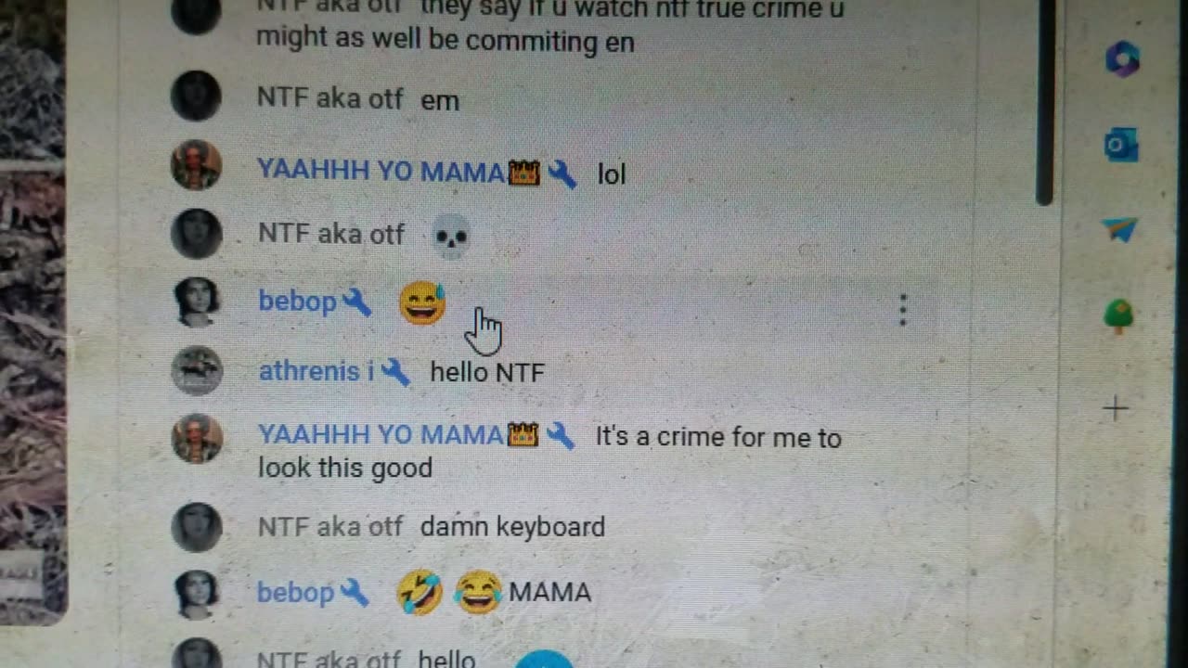Viewport: 1188px width, 668px height.
Task: Click bebop's sweating smile emoji
Action: 422,303
